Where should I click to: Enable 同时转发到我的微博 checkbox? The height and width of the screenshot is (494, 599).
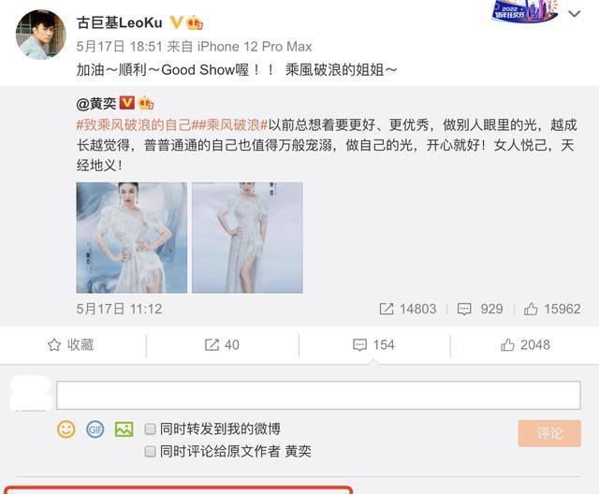[150, 429]
